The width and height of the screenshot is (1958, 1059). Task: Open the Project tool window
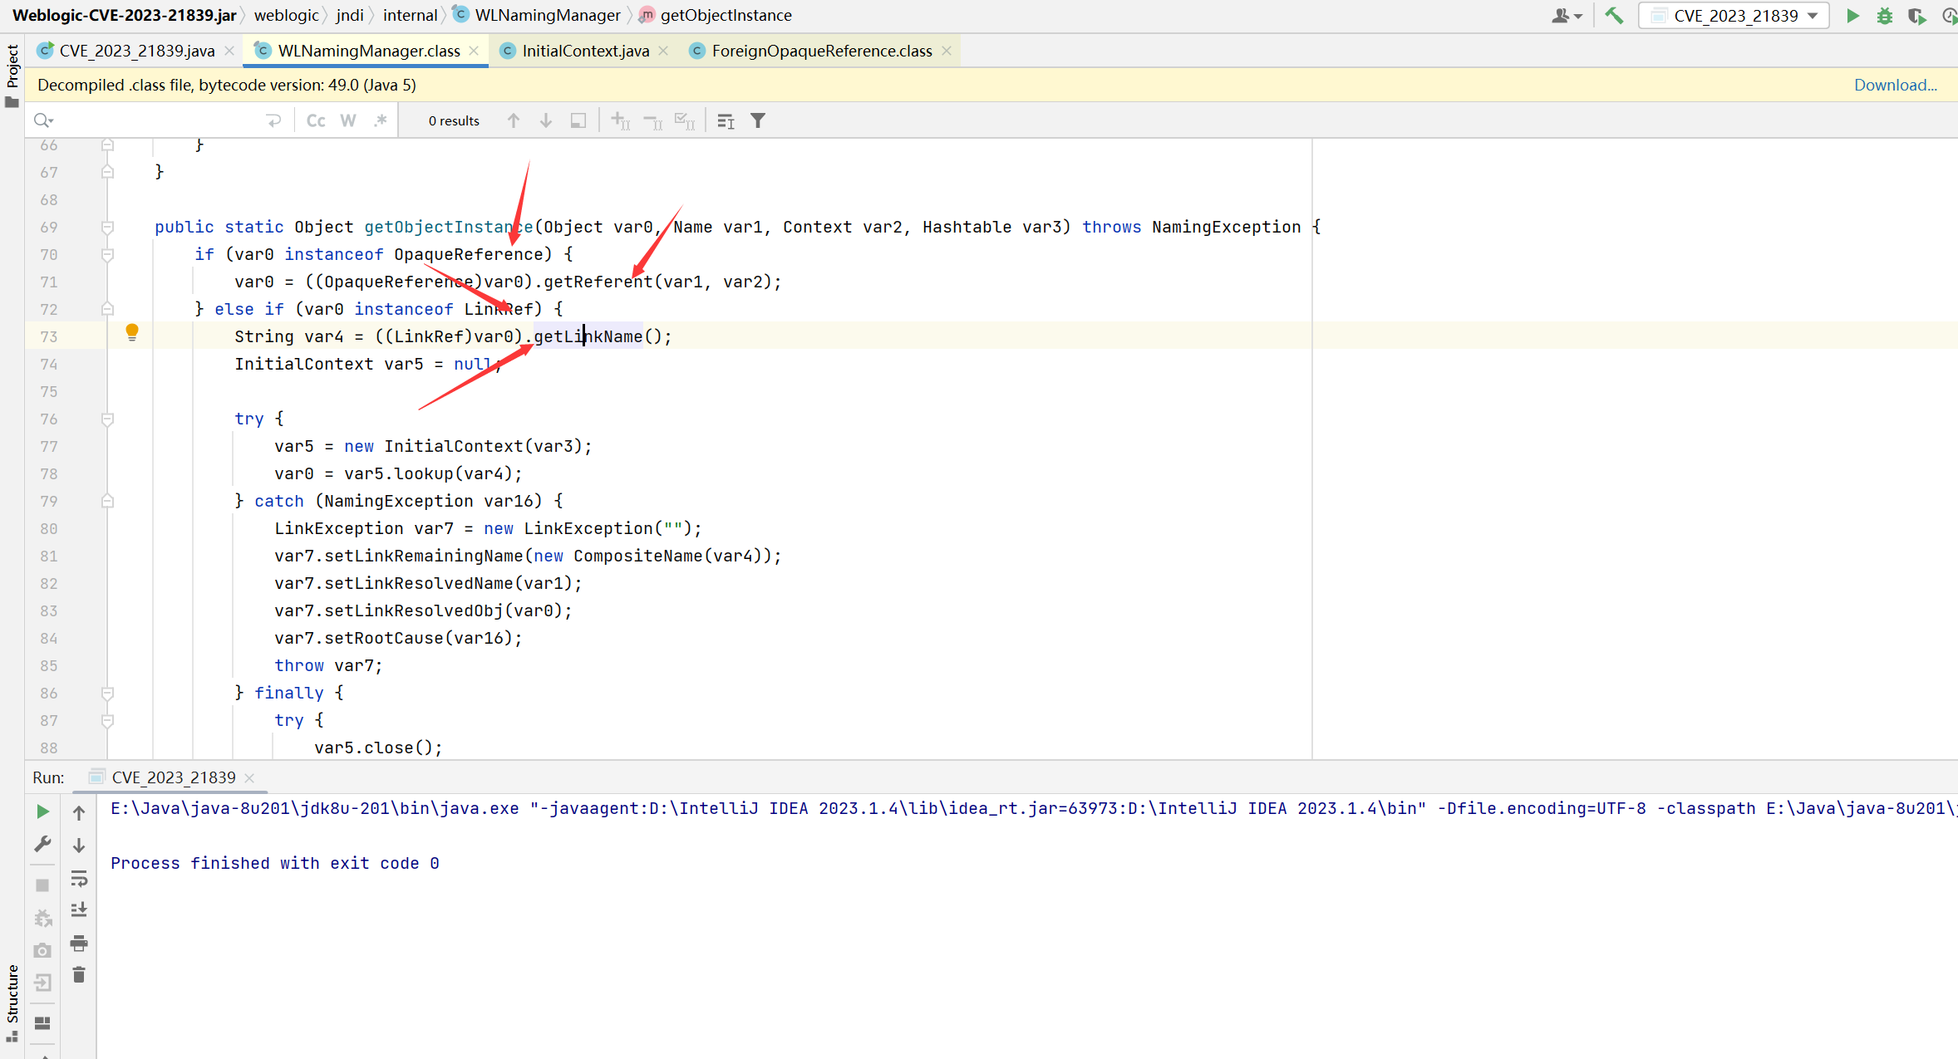(x=12, y=75)
